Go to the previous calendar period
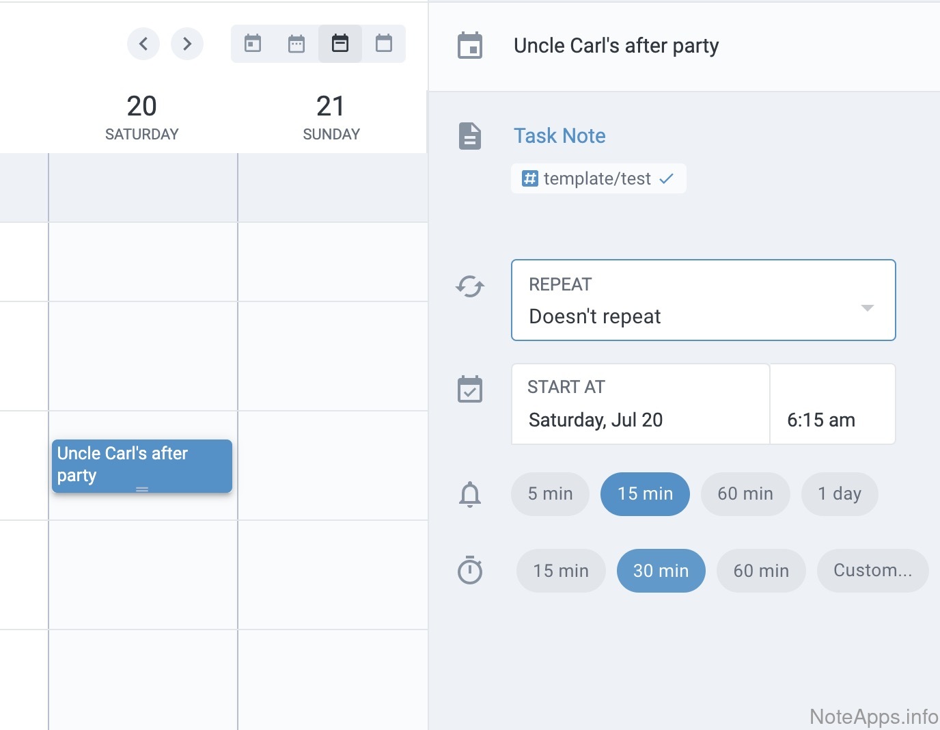Viewport: 940px width, 730px height. (x=143, y=44)
